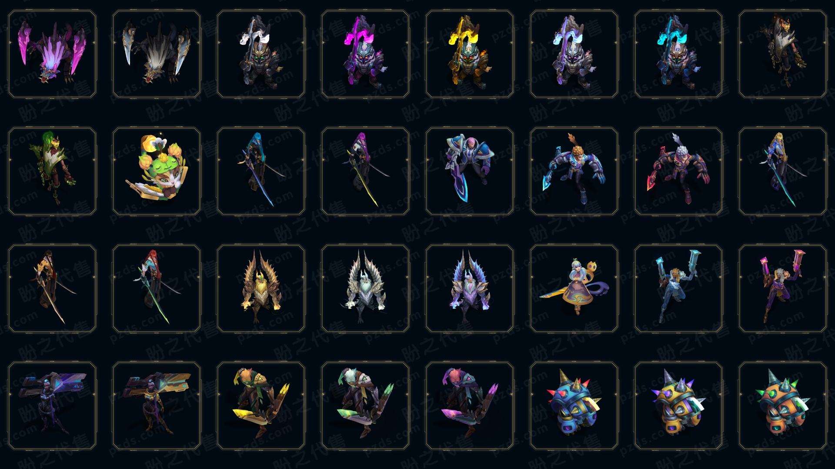Choose the white spiky-winged beast chroma
This screenshot has width=835, height=469.
[x=365, y=288]
